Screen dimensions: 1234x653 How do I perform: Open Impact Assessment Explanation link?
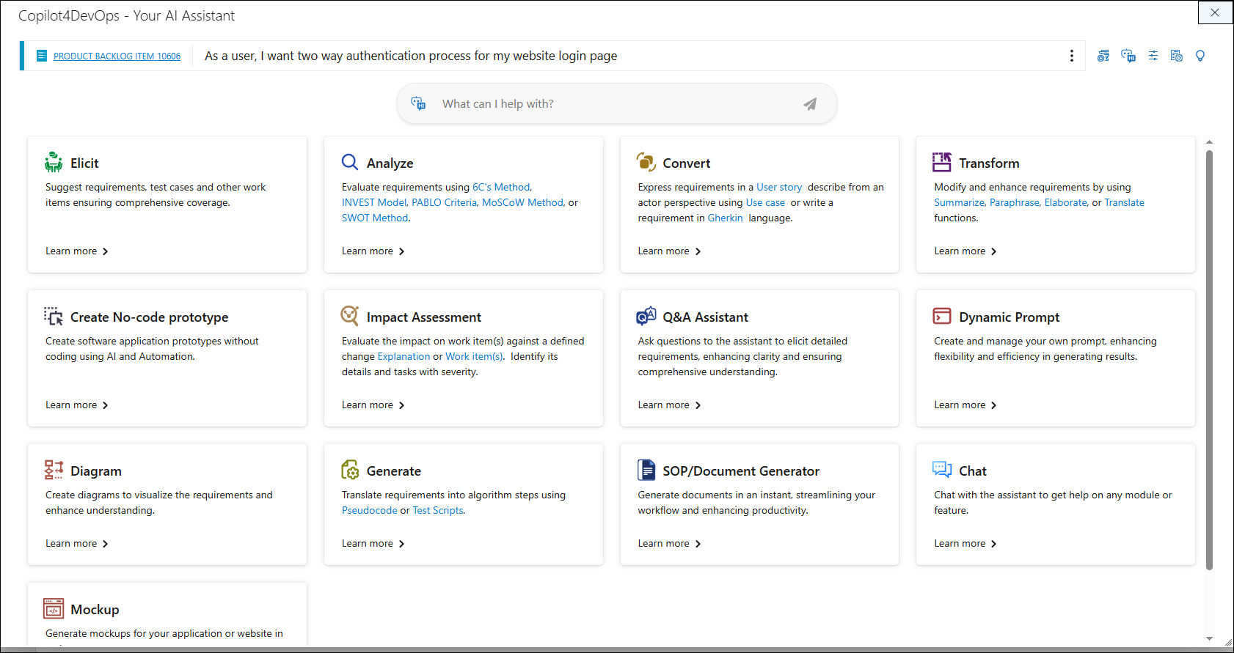pyautogui.click(x=404, y=357)
